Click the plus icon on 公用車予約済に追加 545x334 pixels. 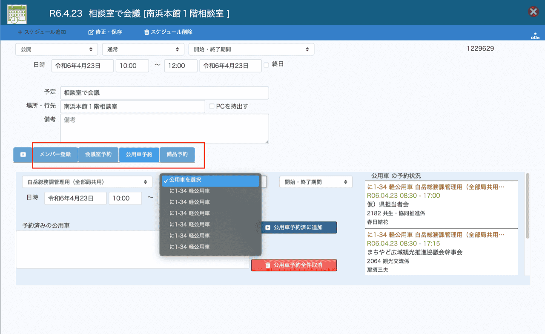[268, 227]
